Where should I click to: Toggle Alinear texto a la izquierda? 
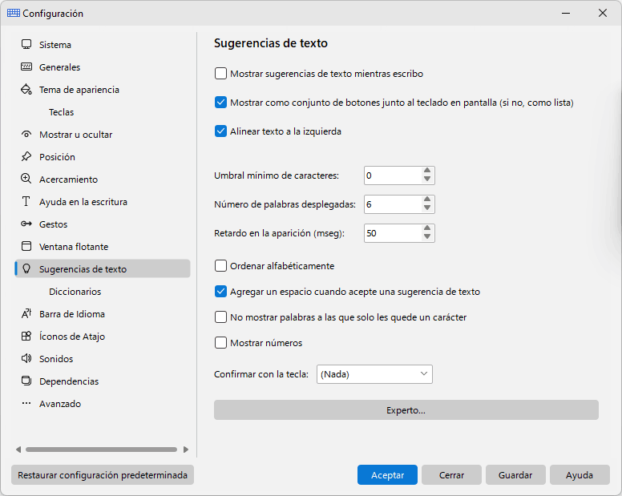click(220, 131)
